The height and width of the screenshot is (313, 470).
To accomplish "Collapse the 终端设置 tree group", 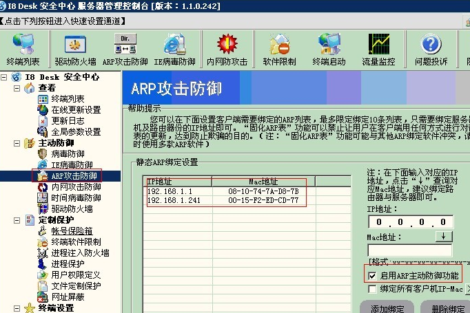I will tap(17, 308).
